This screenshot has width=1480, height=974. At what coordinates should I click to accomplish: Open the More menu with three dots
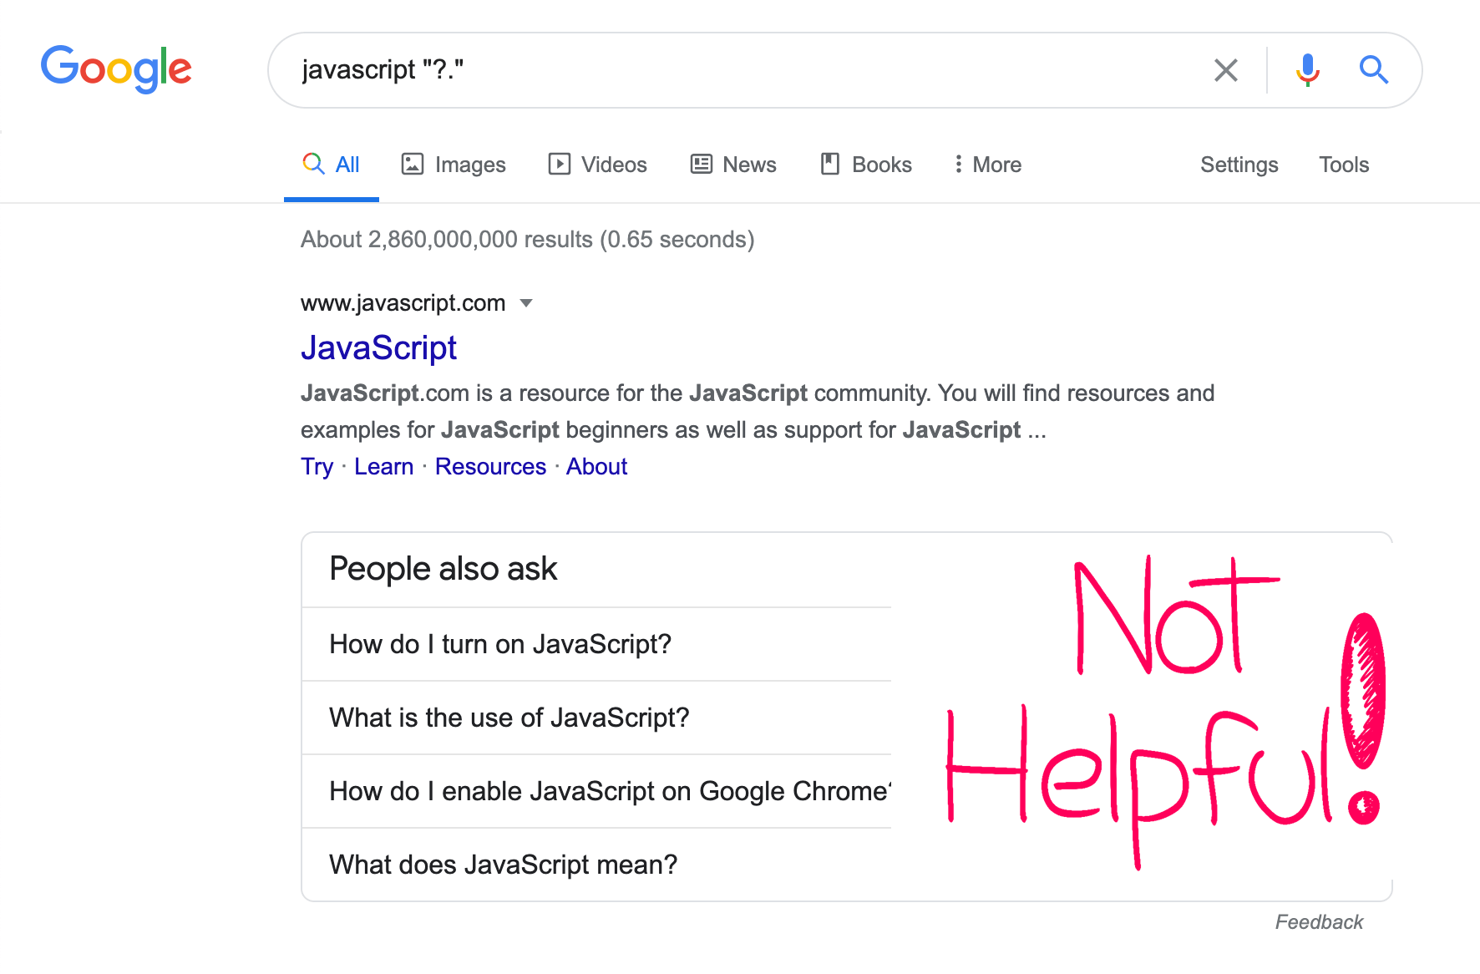pos(988,165)
